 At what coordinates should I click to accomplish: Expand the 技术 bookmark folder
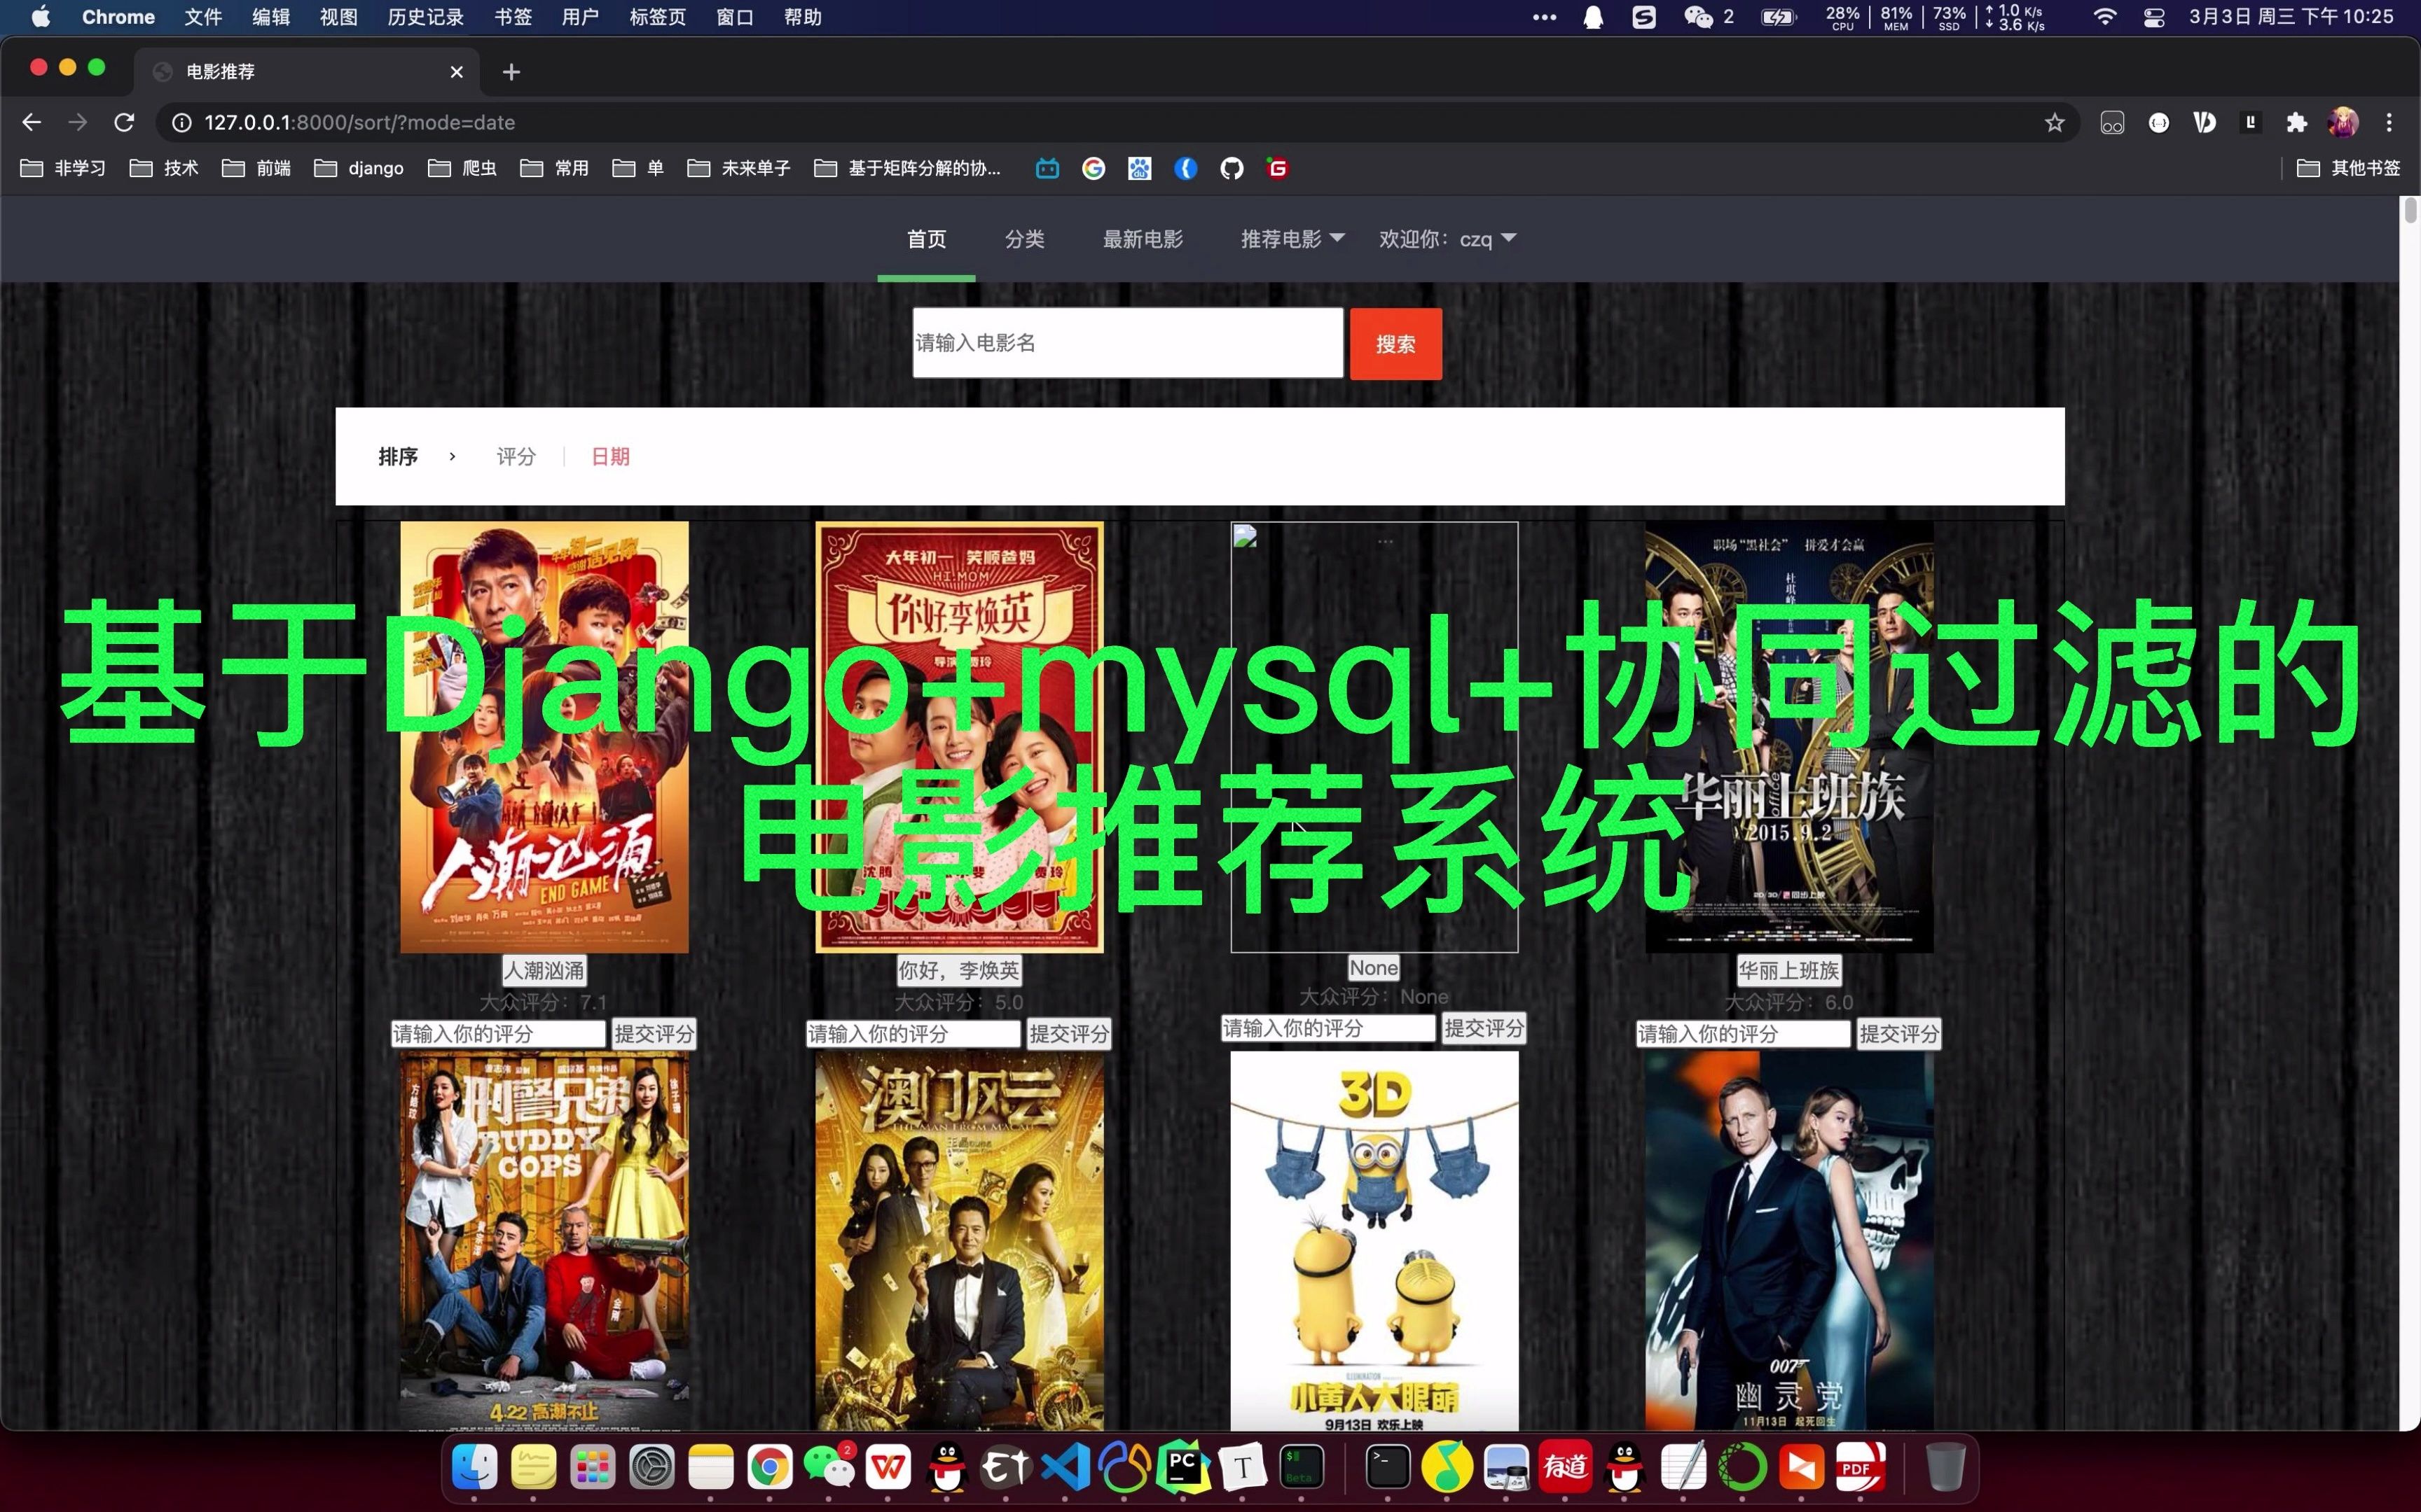(x=164, y=168)
